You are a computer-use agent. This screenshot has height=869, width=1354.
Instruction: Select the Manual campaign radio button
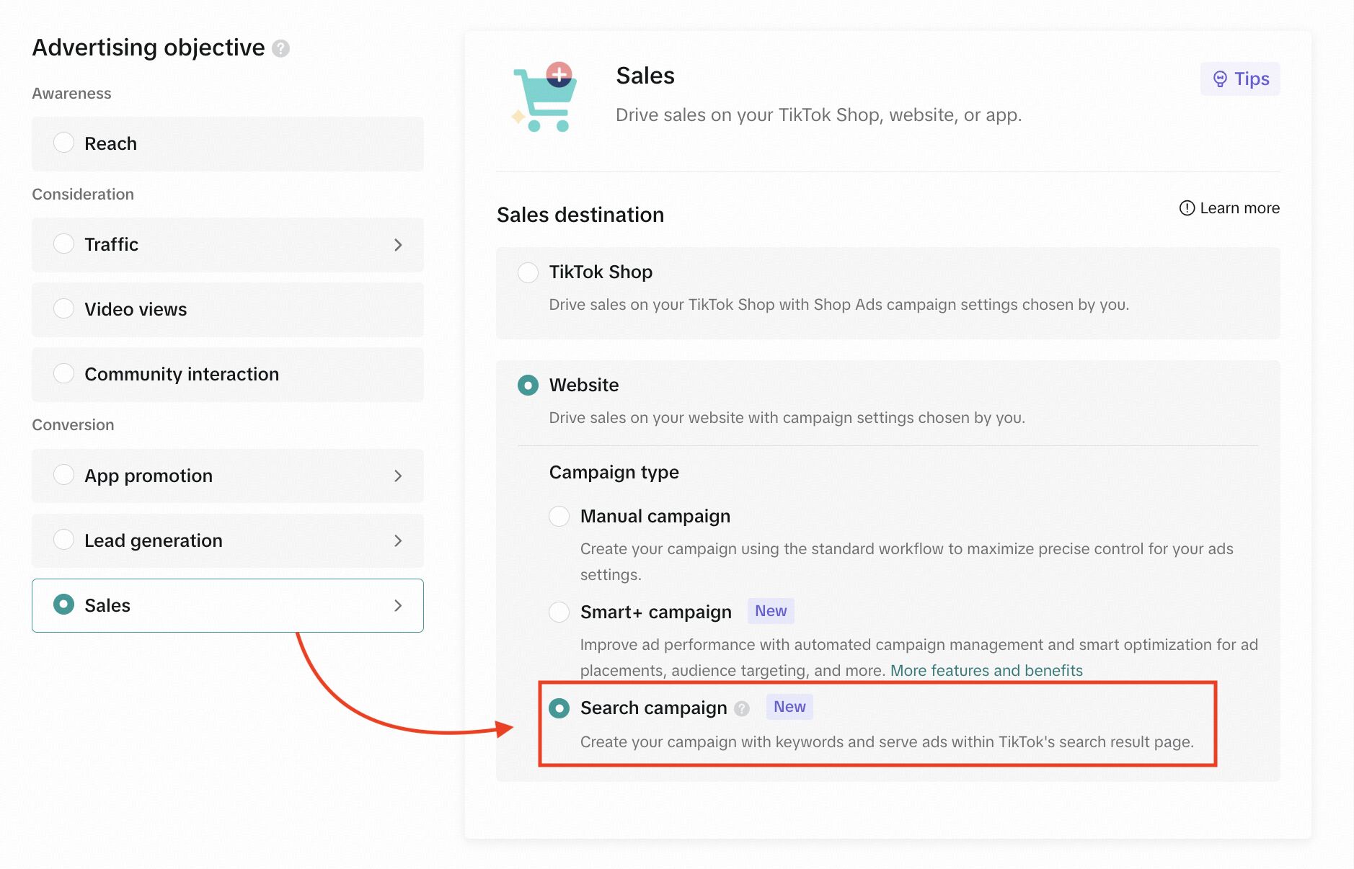click(x=559, y=516)
